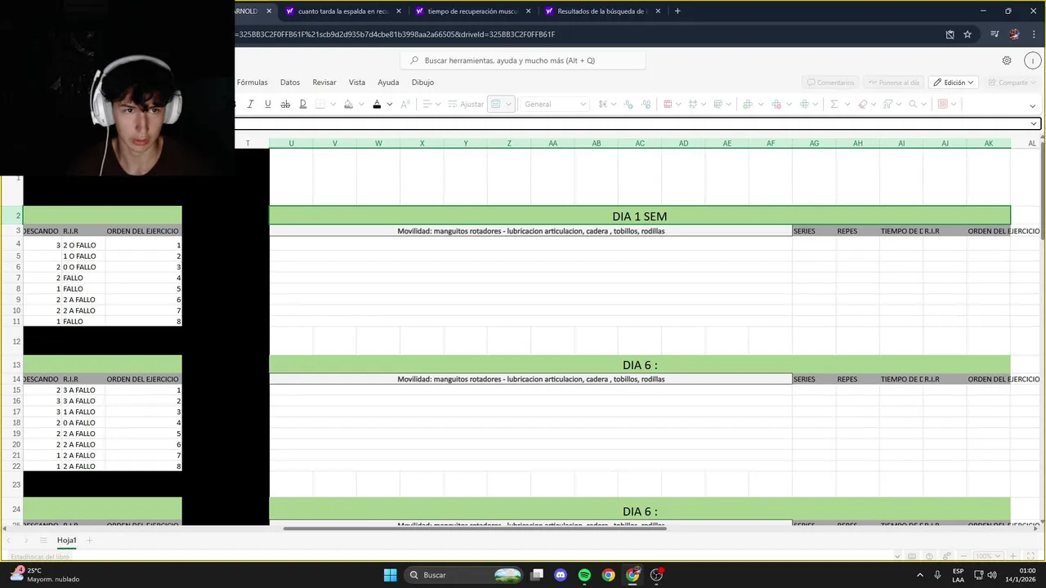The height and width of the screenshot is (588, 1046).
Task: Select column header AA
Action: 552,143
